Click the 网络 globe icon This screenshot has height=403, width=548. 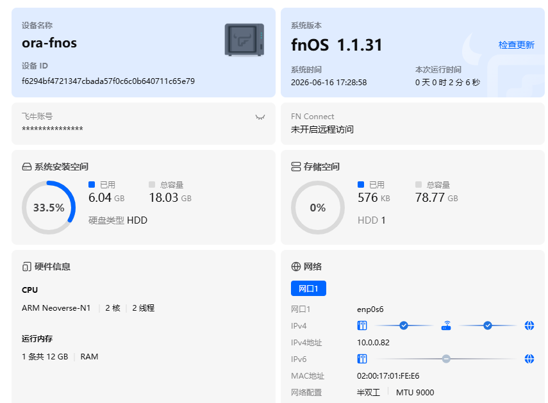(x=295, y=267)
